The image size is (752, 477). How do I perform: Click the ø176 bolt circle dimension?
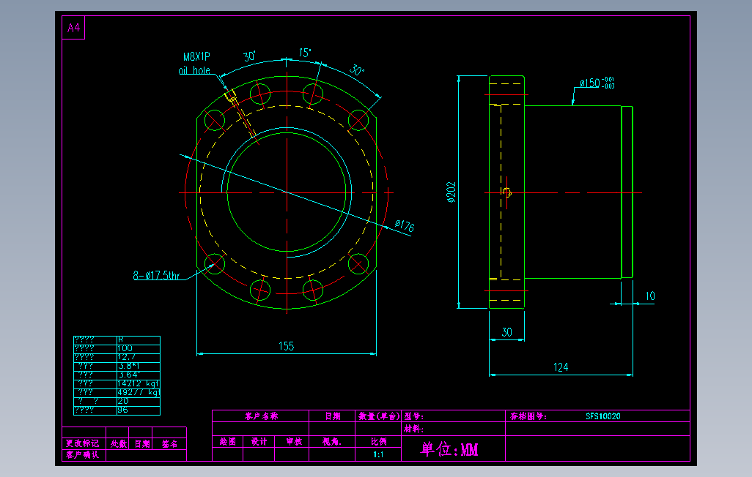(x=405, y=225)
